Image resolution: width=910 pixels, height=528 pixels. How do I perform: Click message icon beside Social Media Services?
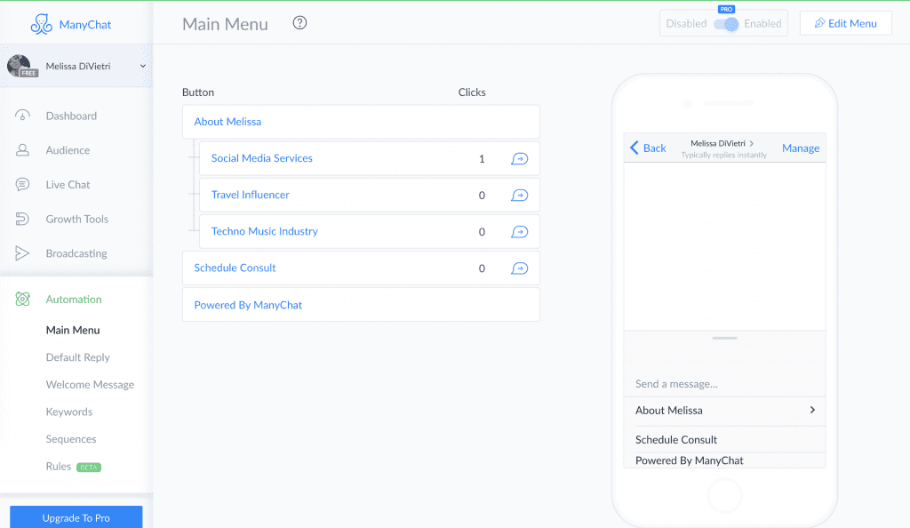[x=519, y=159]
